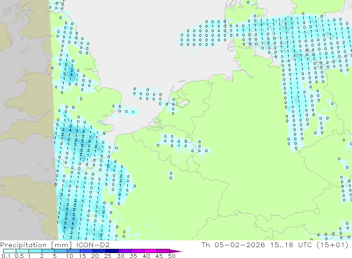The width and height of the screenshot is (352, 258).
Task: Select the 10–15 mm legend color segment
Action: [x=74, y=251]
